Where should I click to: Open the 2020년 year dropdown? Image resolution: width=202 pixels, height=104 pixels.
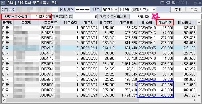coord(116,10)
